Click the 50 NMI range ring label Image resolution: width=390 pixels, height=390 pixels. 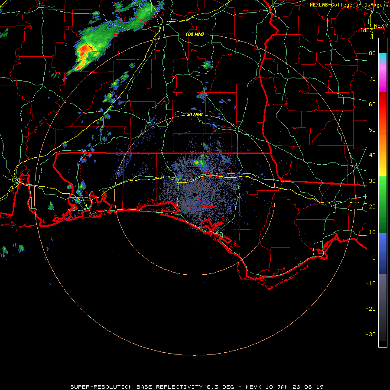(x=195, y=115)
